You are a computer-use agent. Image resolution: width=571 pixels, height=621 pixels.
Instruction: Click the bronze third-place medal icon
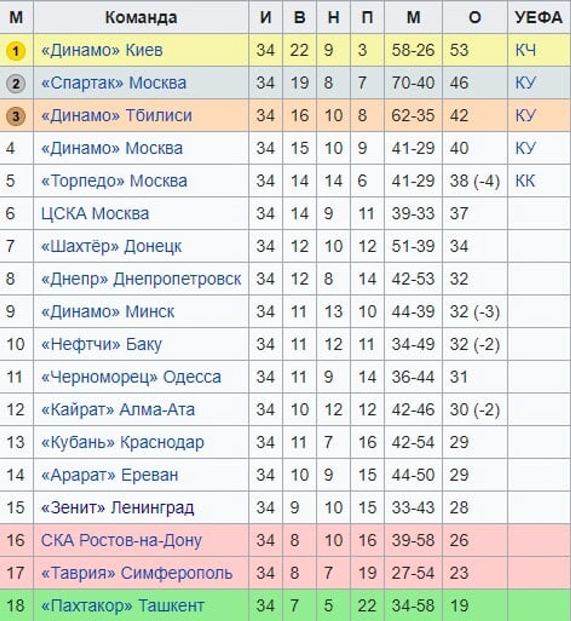(16, 116)
